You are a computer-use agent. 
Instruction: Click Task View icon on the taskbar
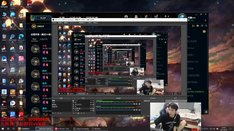13,129
